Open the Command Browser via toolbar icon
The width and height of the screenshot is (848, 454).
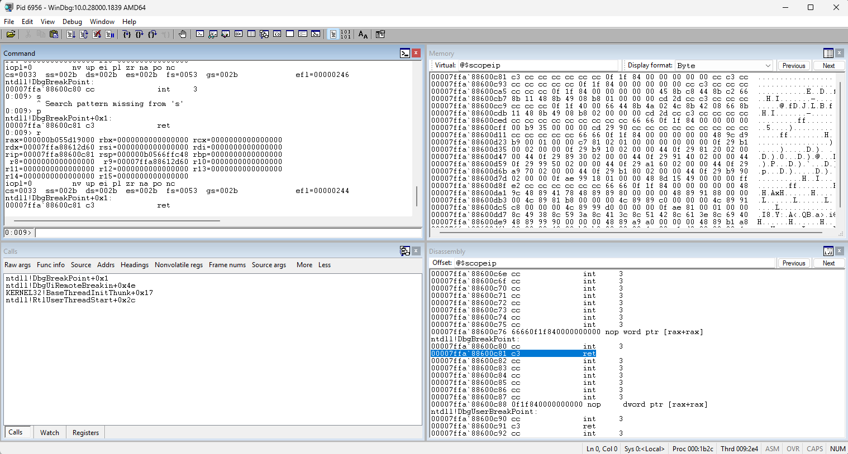[x=316, y=34]
